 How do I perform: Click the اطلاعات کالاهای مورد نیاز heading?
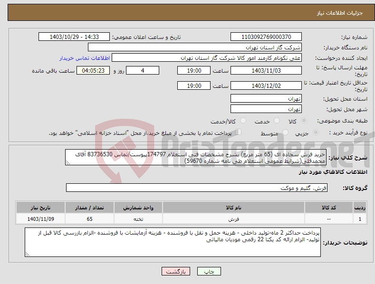[333, 172]
